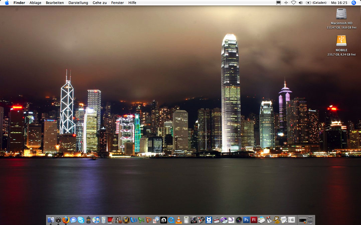
Task: Open the AirPort Wi-Fi status menu
Action: click(293, 3)
